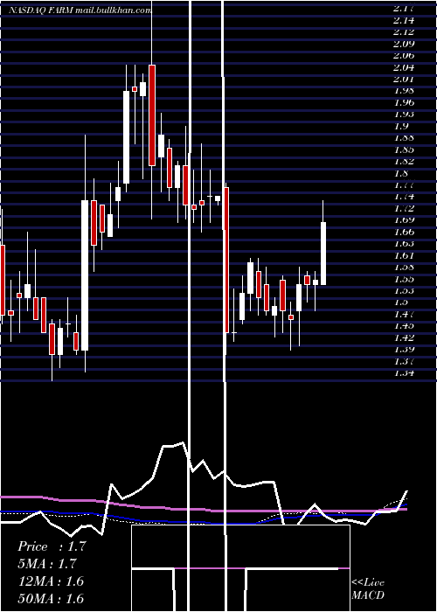Select the 2.09 price axis label
The height and width of the screenshot is (612, 437).
(404, 44)
